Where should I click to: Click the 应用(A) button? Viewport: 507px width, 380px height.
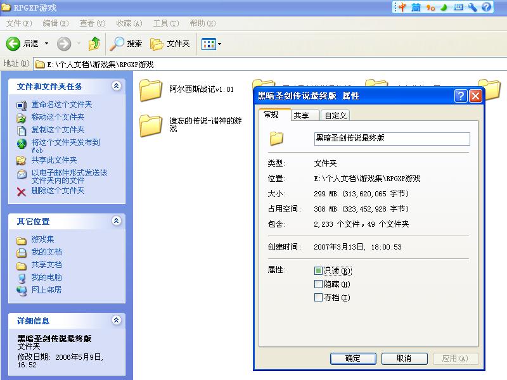pyautogui.click(x=455, y=358)
